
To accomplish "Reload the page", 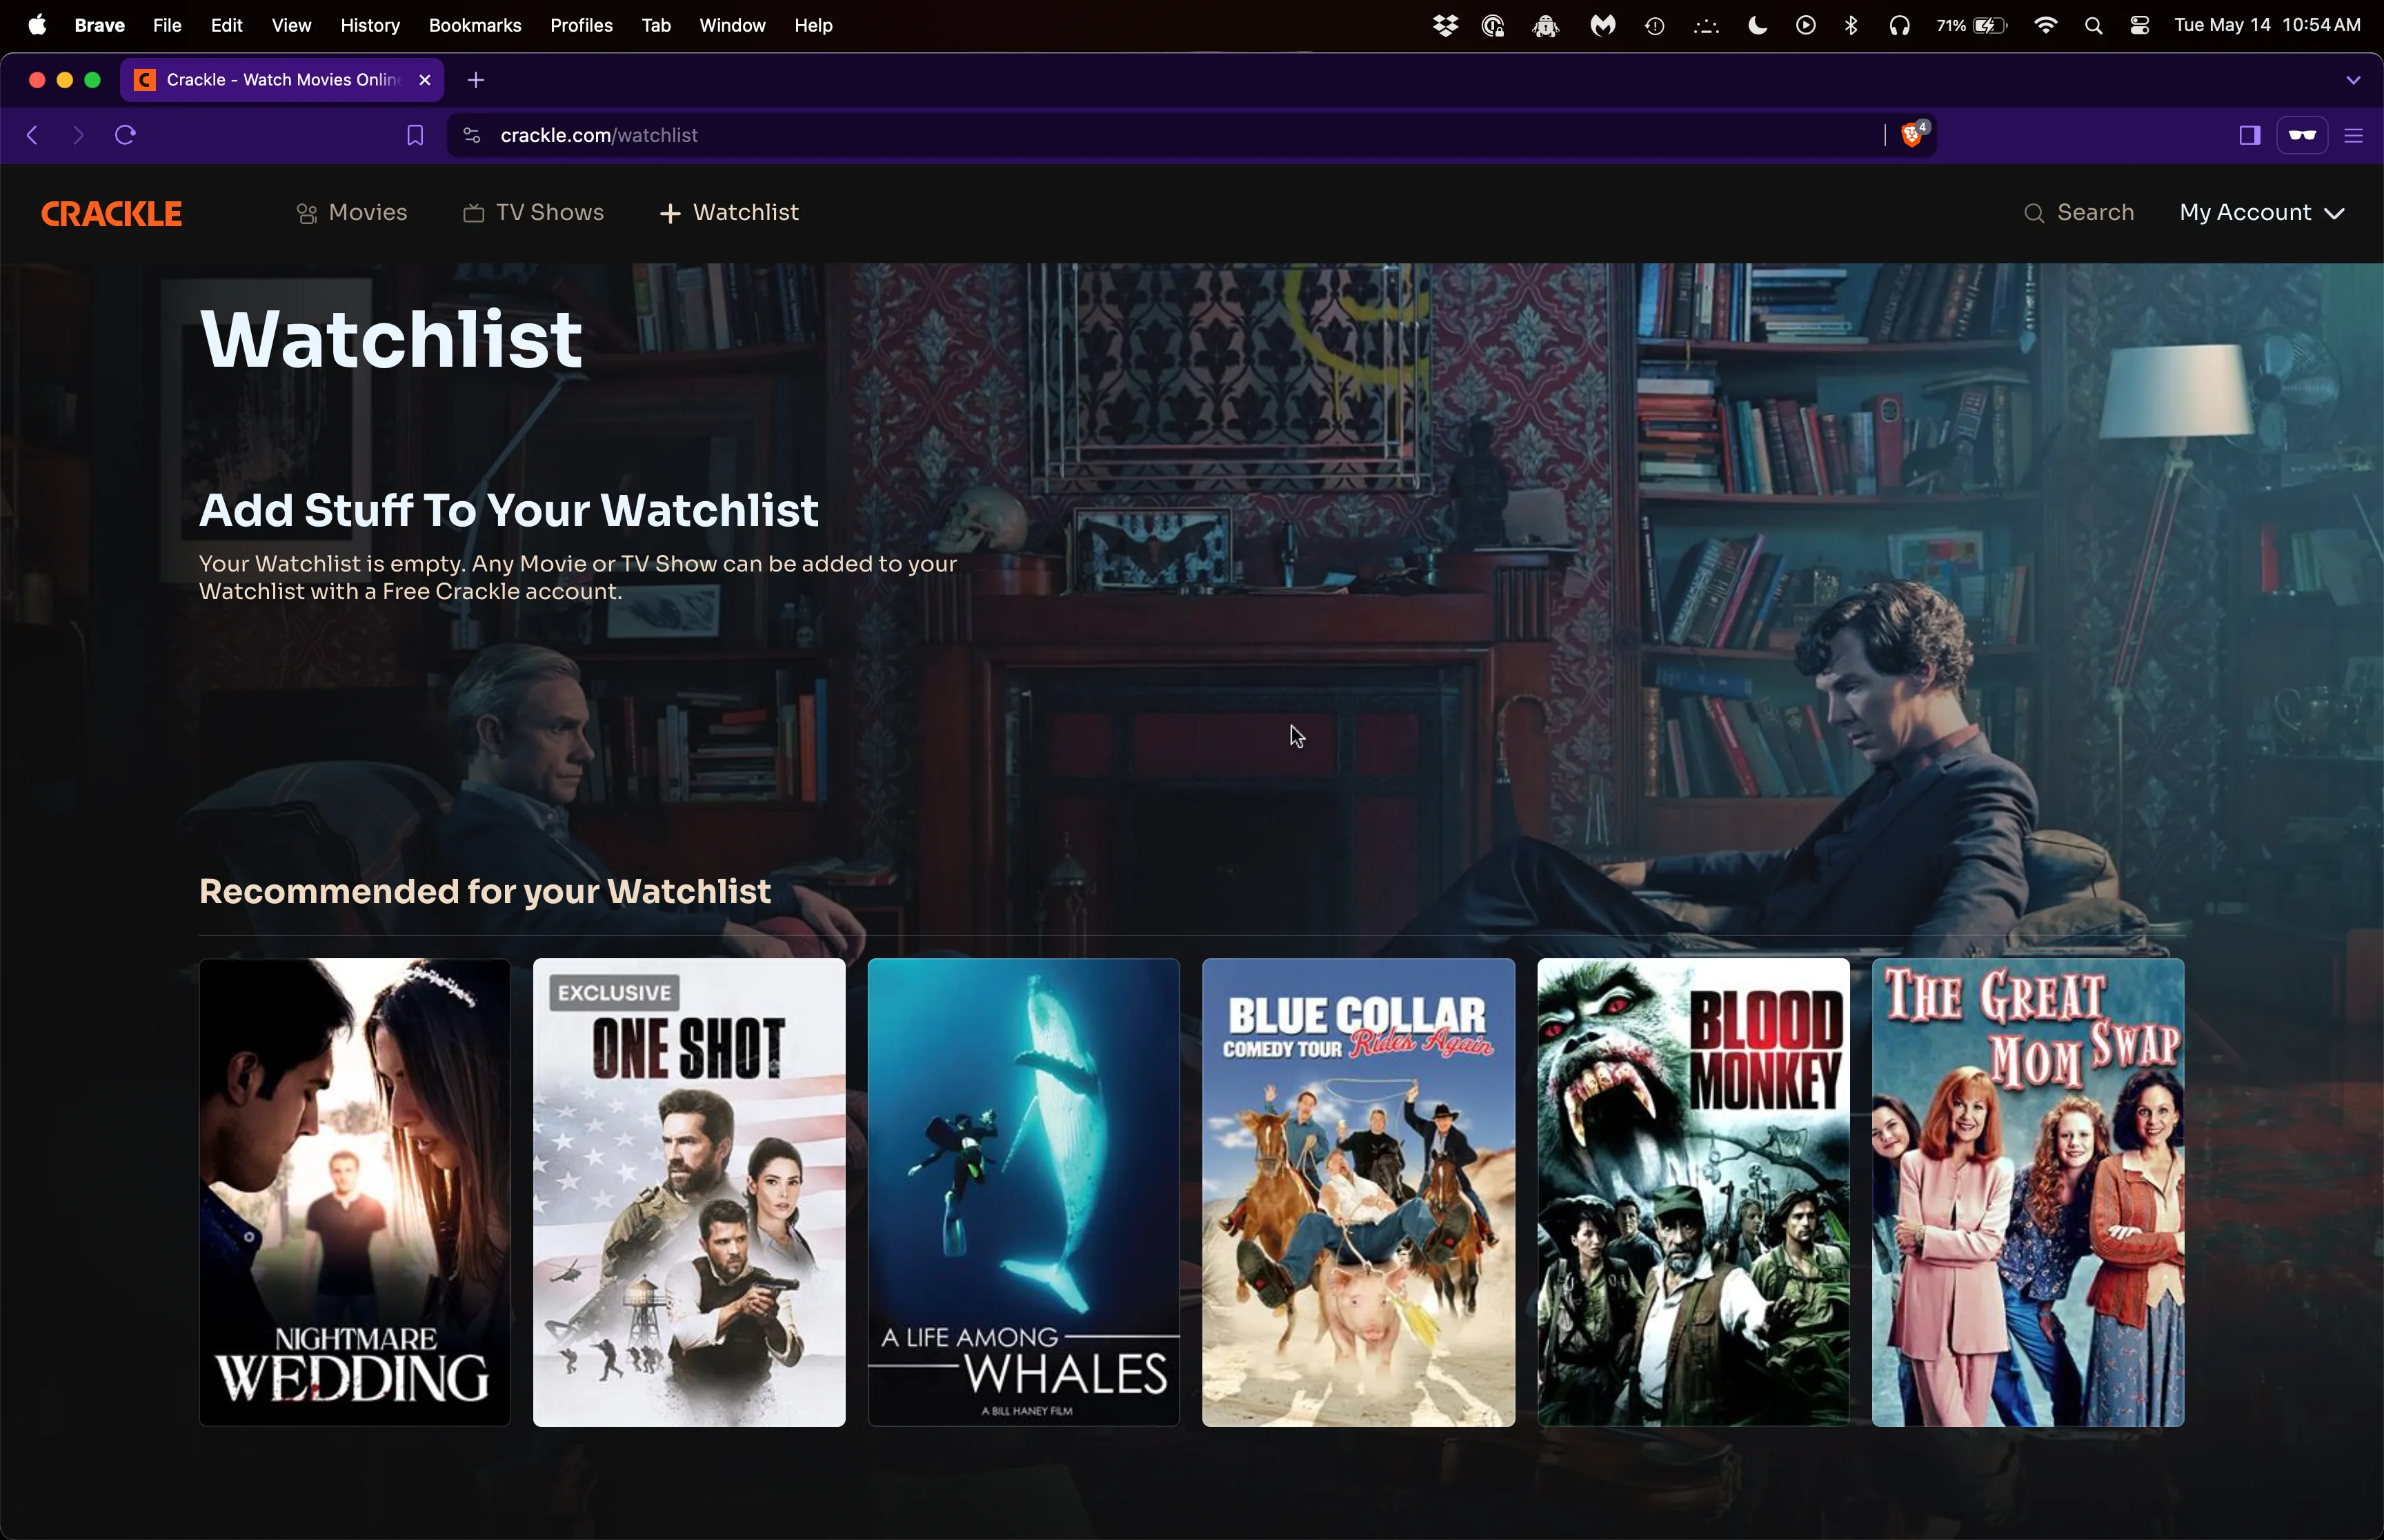I will pyautogui.click(x=125, y=135).
